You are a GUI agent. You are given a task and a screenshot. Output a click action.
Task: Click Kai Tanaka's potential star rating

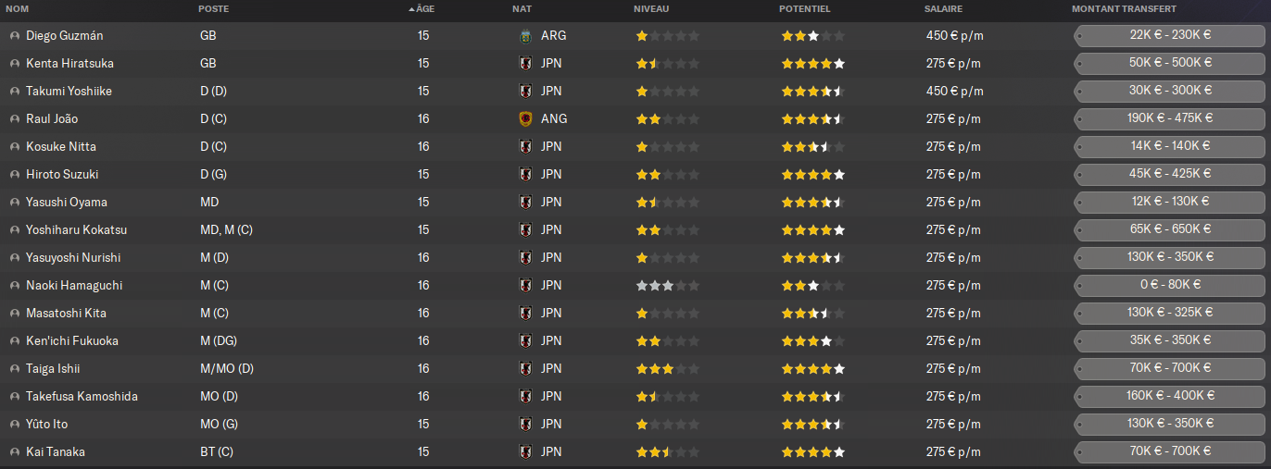pos(812,452)
